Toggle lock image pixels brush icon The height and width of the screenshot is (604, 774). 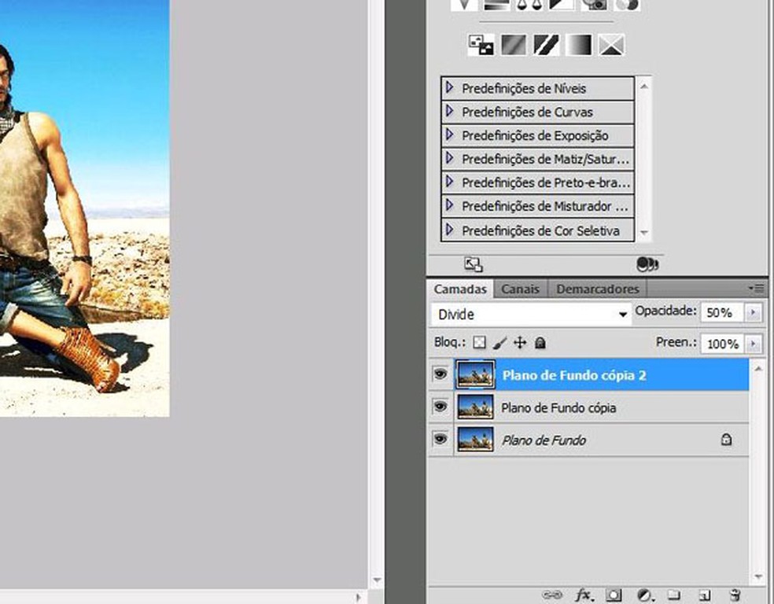(x=499, y=342)
